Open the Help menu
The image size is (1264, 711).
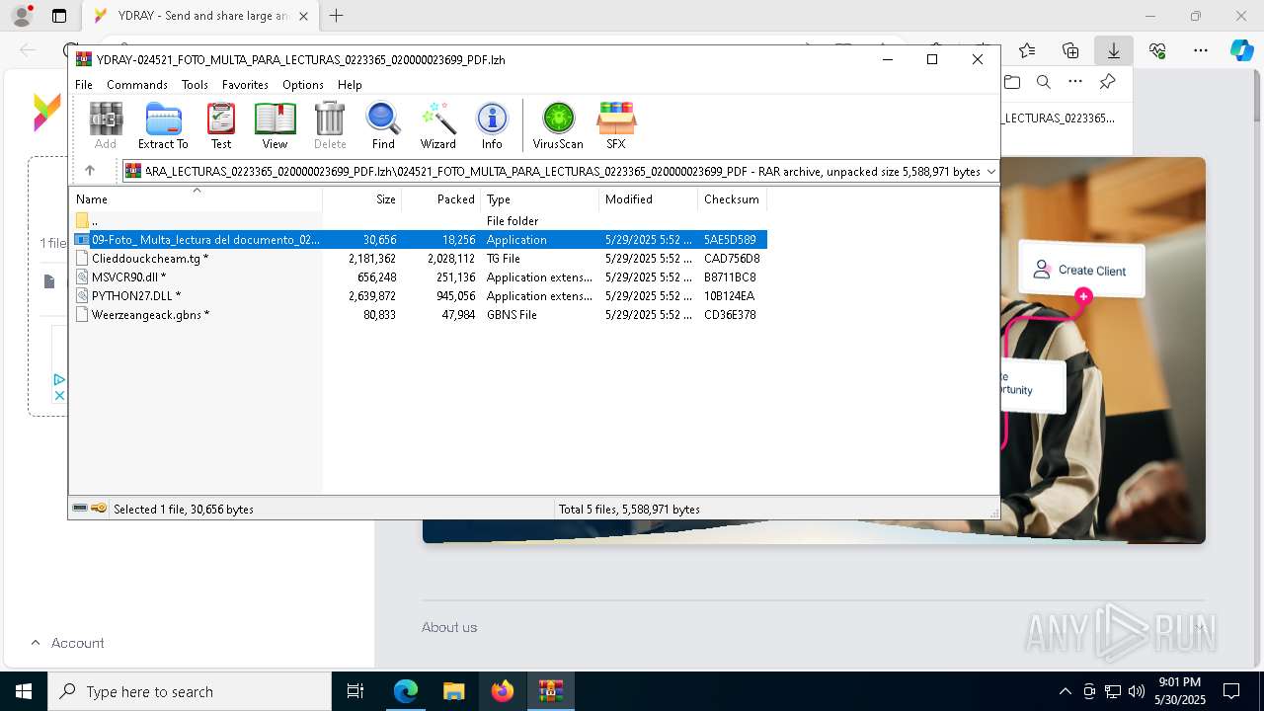pos(350,85)
